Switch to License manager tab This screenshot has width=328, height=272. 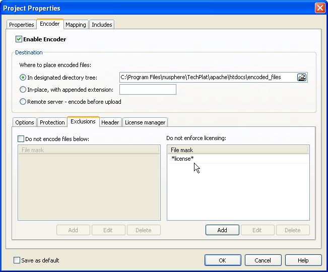click(145, 122)
